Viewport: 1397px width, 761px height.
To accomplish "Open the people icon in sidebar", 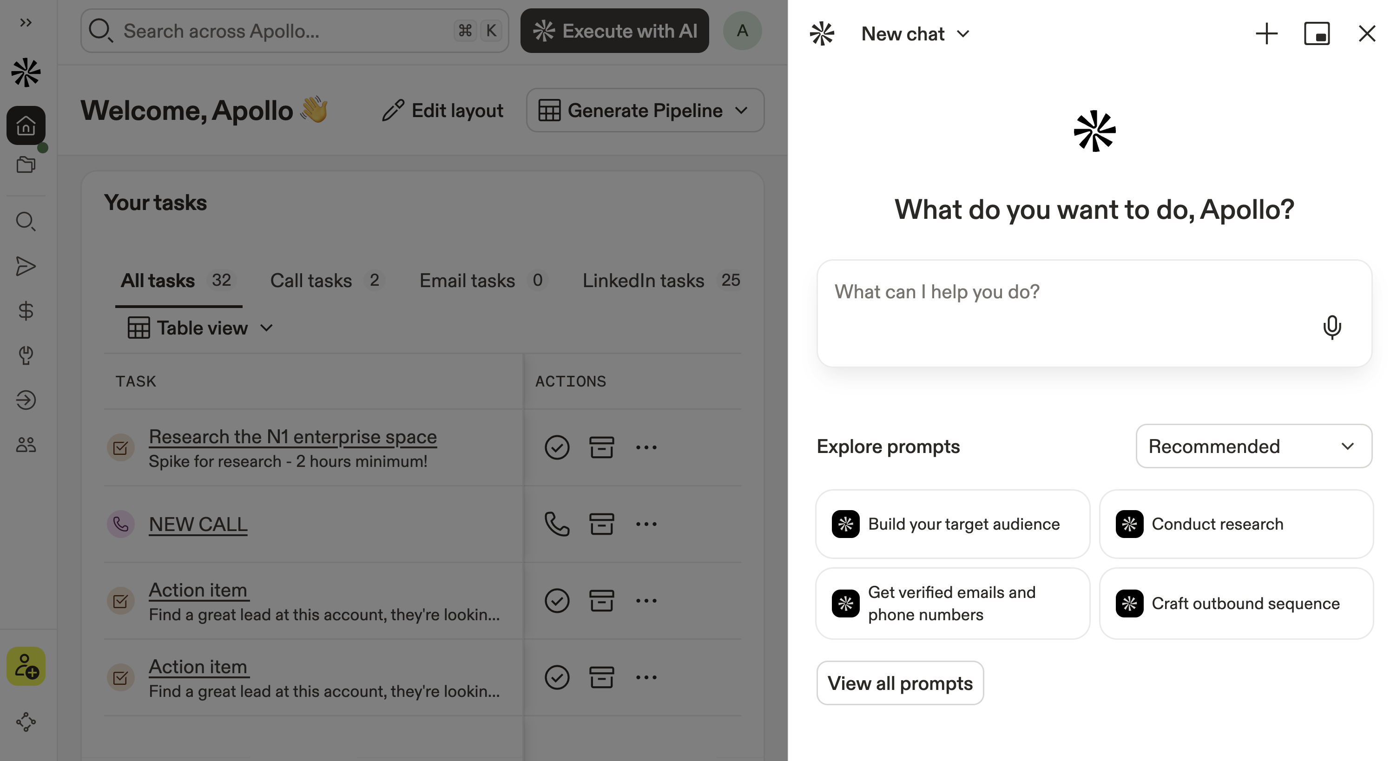I will pyautogui.click(x=26, y=445).
